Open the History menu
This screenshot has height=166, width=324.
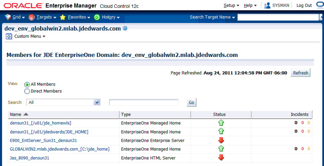pyautogui.click(x=111, y=17)
